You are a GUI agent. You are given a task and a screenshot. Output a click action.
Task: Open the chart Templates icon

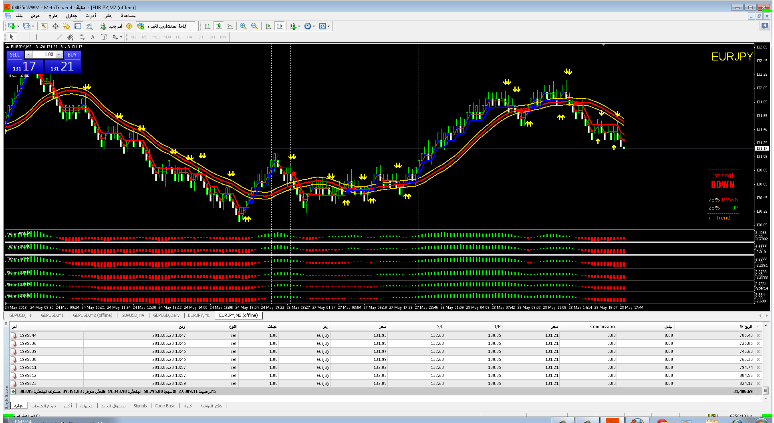click(x=322, y=26)
